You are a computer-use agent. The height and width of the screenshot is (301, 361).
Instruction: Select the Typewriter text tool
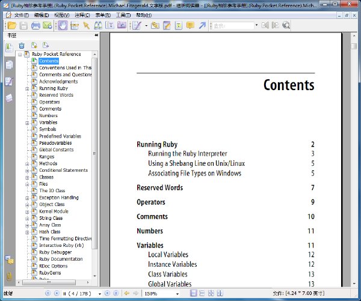pos(179,25)
